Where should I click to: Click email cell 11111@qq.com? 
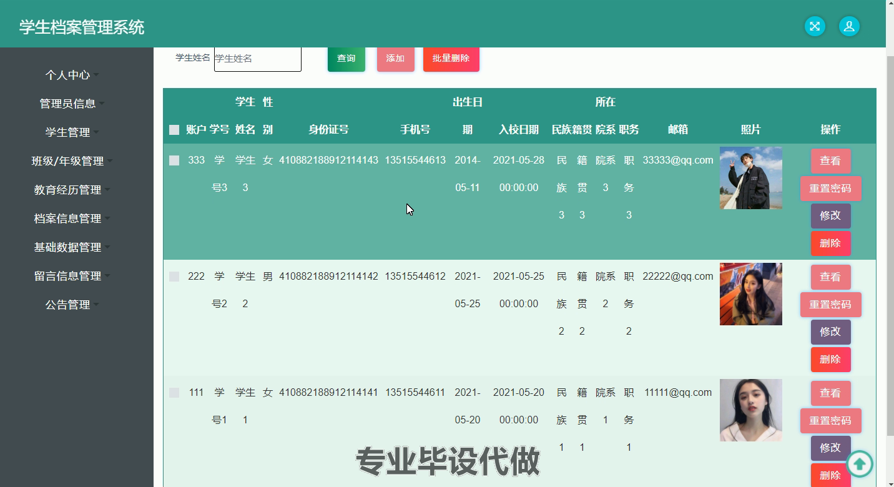tap(678, 393)
